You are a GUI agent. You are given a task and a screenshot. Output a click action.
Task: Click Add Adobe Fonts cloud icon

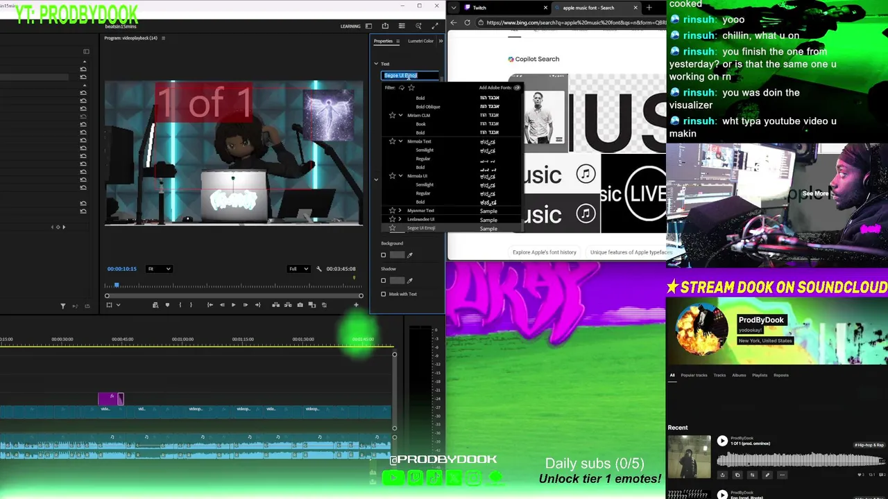(517, 88)
